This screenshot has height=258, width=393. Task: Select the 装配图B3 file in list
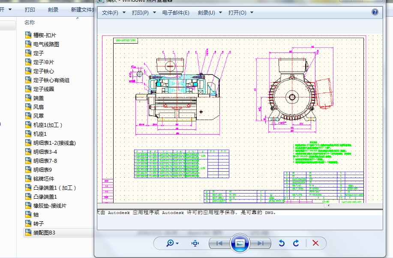click(45, 232)
